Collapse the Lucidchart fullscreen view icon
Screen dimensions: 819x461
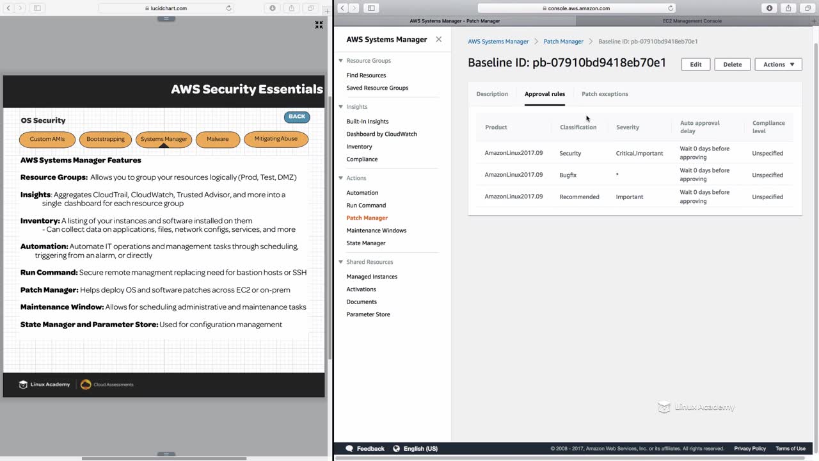point(319,25)
